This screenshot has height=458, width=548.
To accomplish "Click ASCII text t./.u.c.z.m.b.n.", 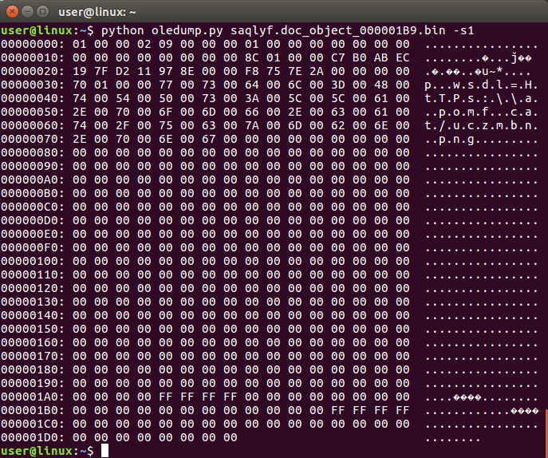I will [x=481, y=126].
